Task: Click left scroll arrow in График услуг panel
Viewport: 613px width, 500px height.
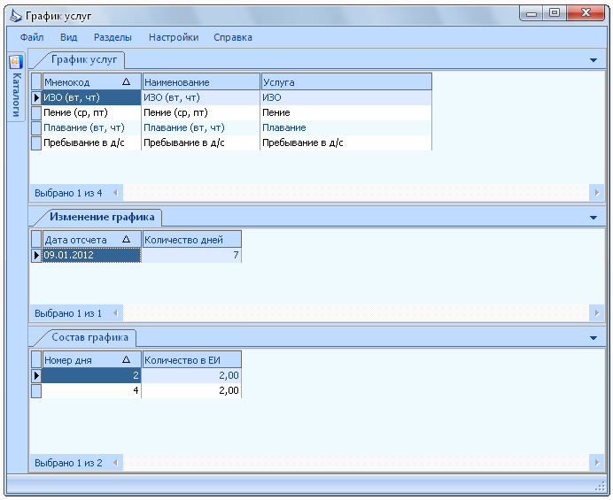Action: pos(115,193)
